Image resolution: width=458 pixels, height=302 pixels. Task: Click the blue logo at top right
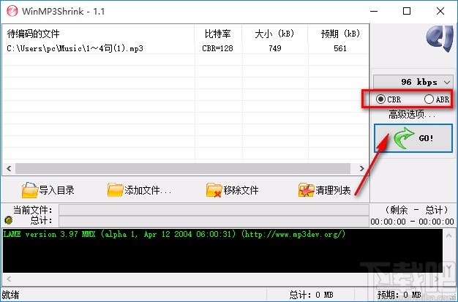click(x=440, y=39)
